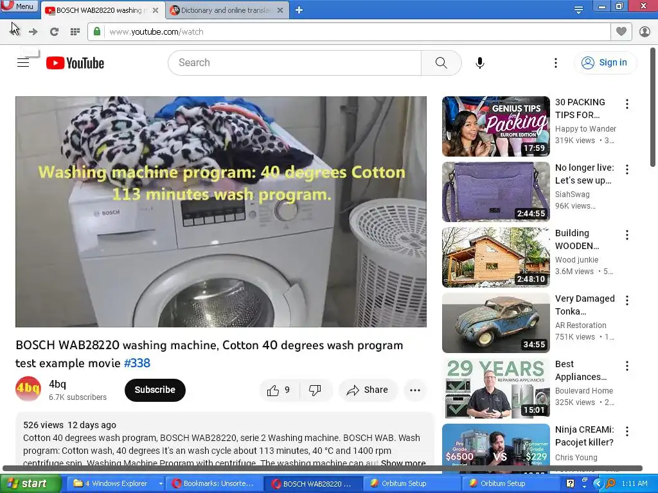This screenshot has height=493, width=658.
Task: Click magnifier icon in system tray
Action: tap(610, 483)
